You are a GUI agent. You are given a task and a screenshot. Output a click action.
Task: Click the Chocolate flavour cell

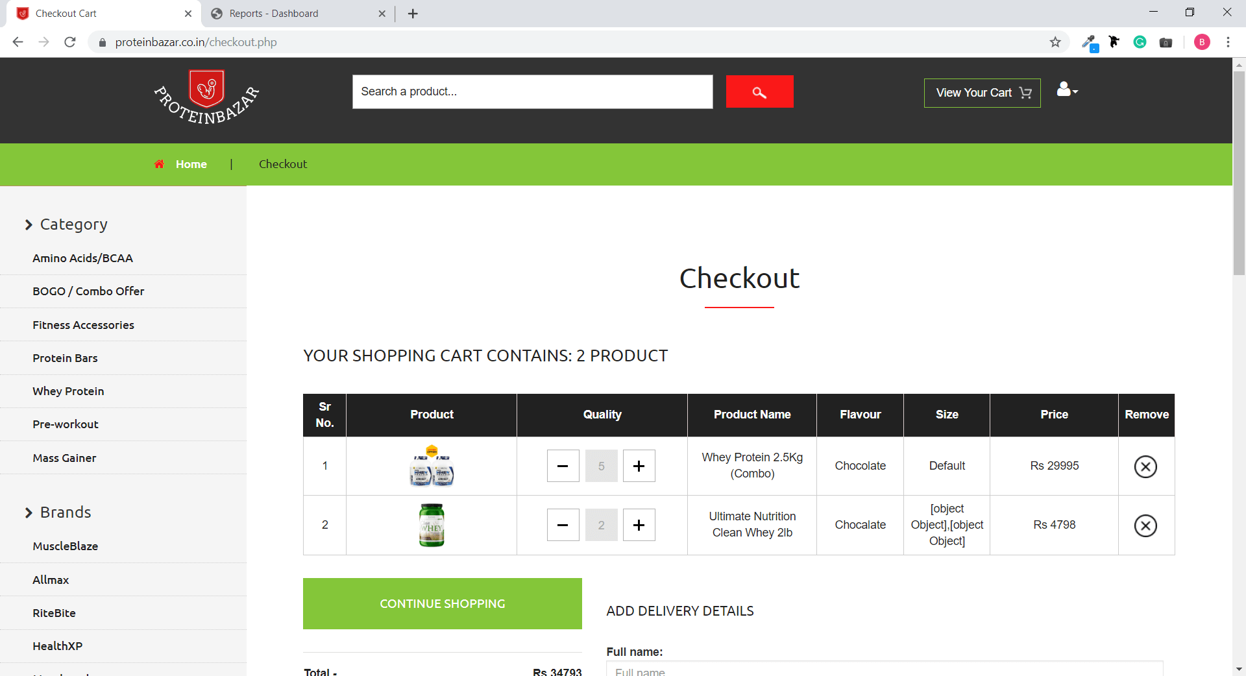(860, 466)
